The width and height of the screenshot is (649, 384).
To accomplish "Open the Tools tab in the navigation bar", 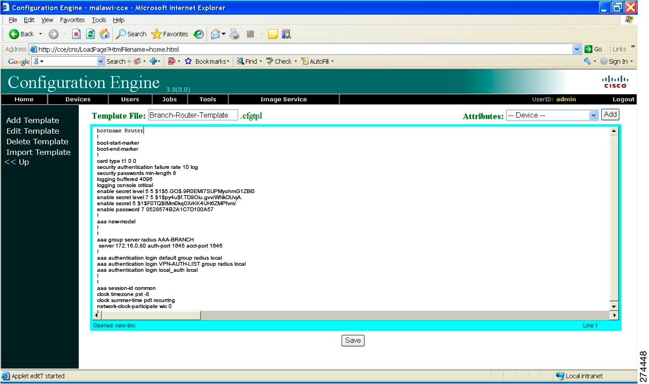I will [x=207, y=100].
